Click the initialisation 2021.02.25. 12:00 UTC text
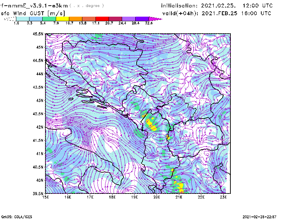The width and height of the screenshot is (284, 219). 217,6
